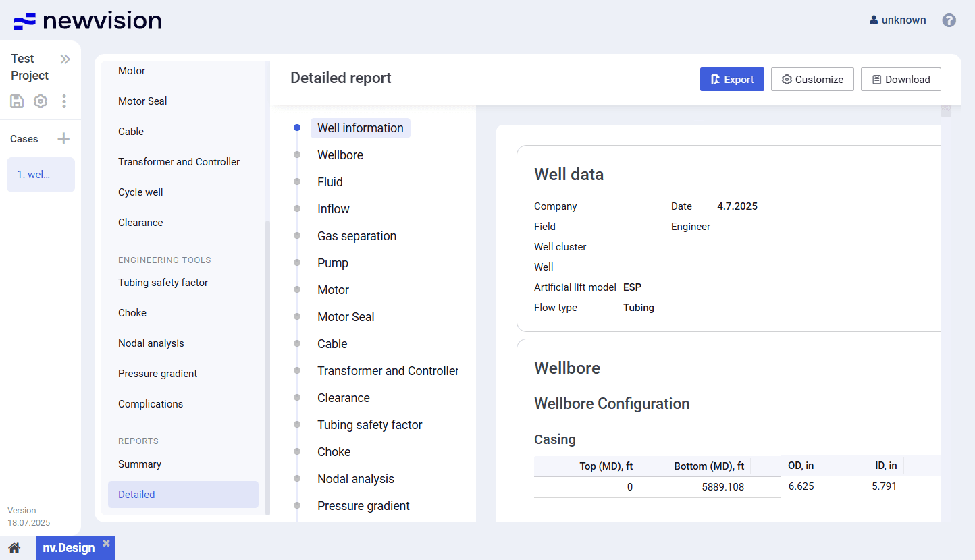The width and height of the screenshot is (975, 560).
Task: Close the nv.Design tab
Action: 106,543
